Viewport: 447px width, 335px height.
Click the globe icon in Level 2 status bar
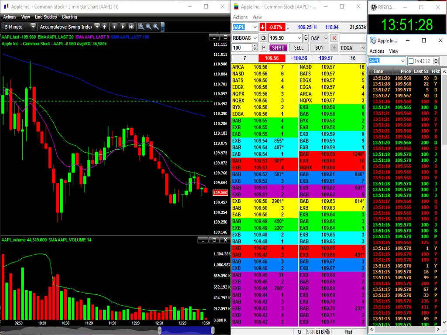328,332
